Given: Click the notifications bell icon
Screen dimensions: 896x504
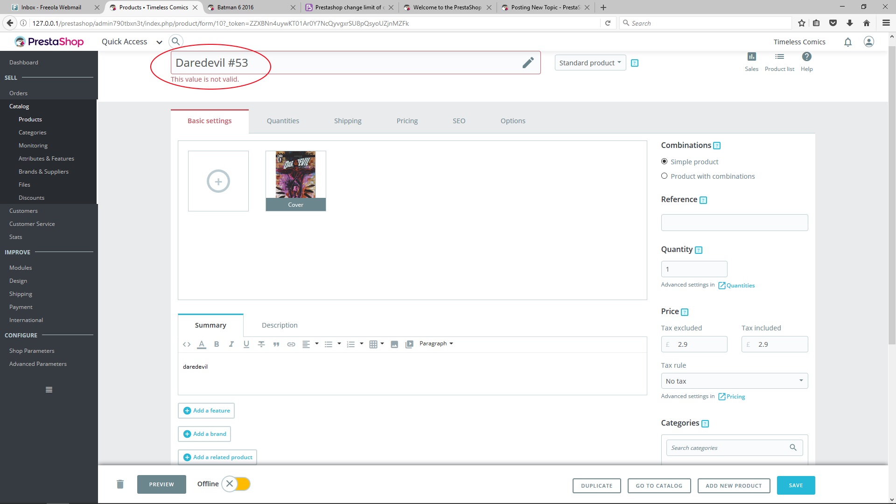Looking at the screenshot, I should 847,42.
